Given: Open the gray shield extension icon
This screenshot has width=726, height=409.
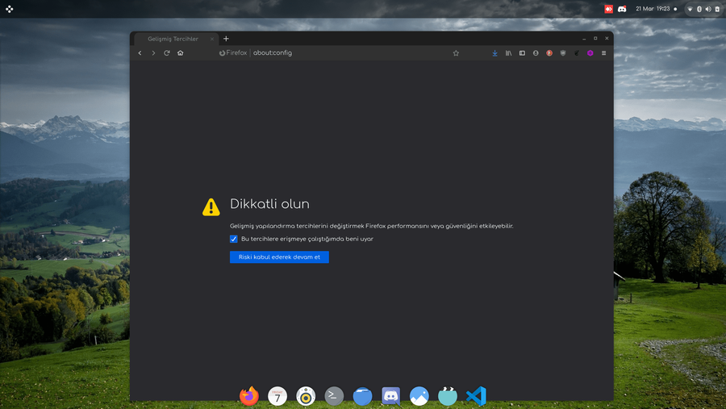Looking at the screenshot, I should coord(562,52).
